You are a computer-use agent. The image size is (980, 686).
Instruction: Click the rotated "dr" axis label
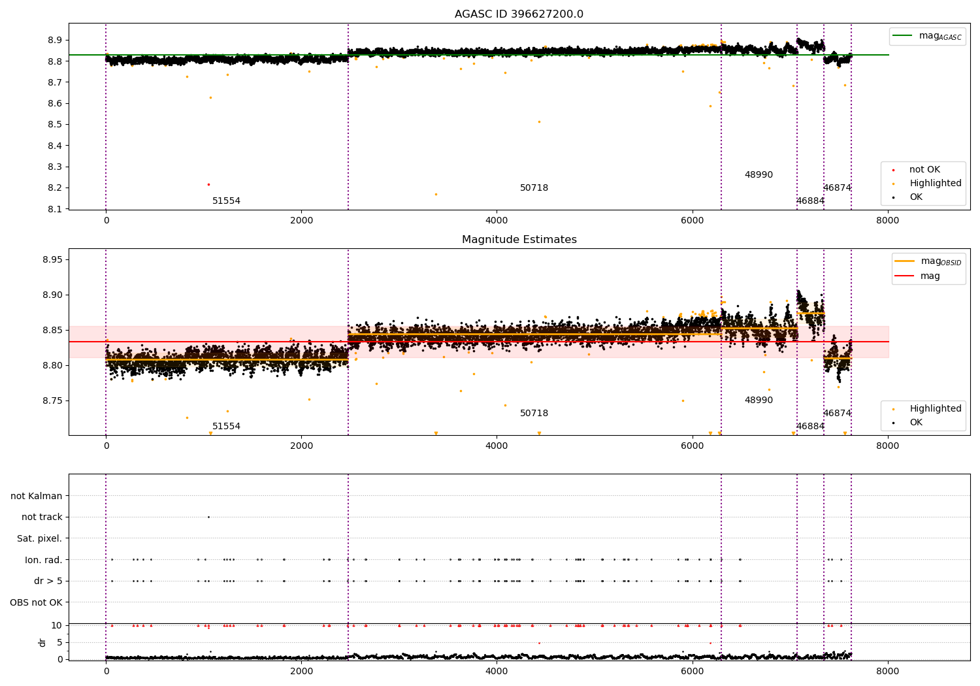click(42, 642)
